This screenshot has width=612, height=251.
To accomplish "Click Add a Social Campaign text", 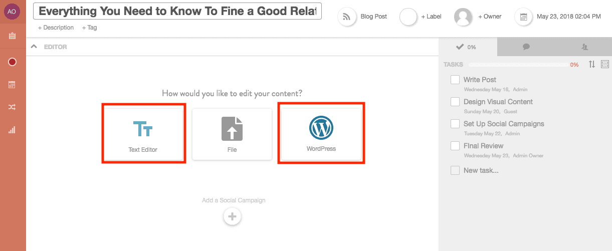I will coord(234,200).
